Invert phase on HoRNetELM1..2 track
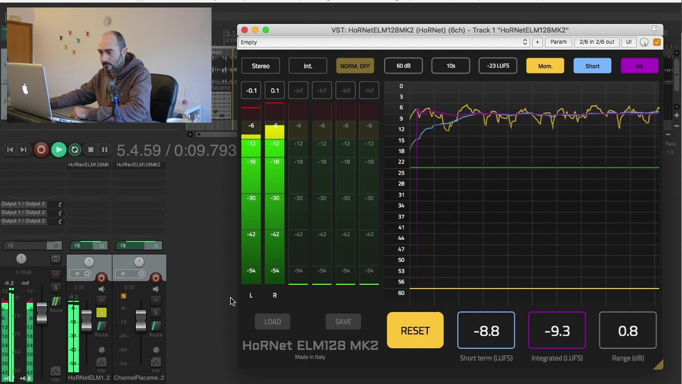The height and width of the screenshot is (384, 682). pyautogui.click(x=101, y=350)
